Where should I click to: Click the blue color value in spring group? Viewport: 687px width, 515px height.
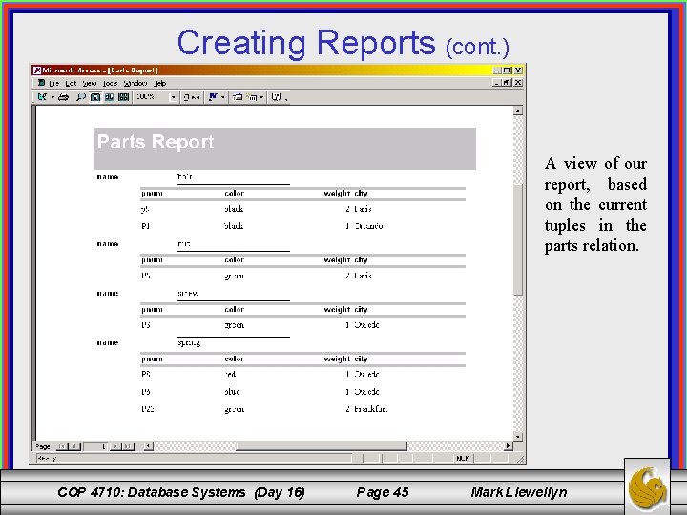point(232,392)
